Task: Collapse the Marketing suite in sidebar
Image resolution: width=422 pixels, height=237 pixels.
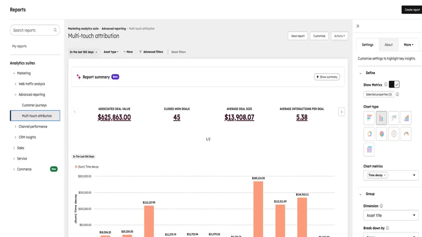Action: tap(14, 73)
